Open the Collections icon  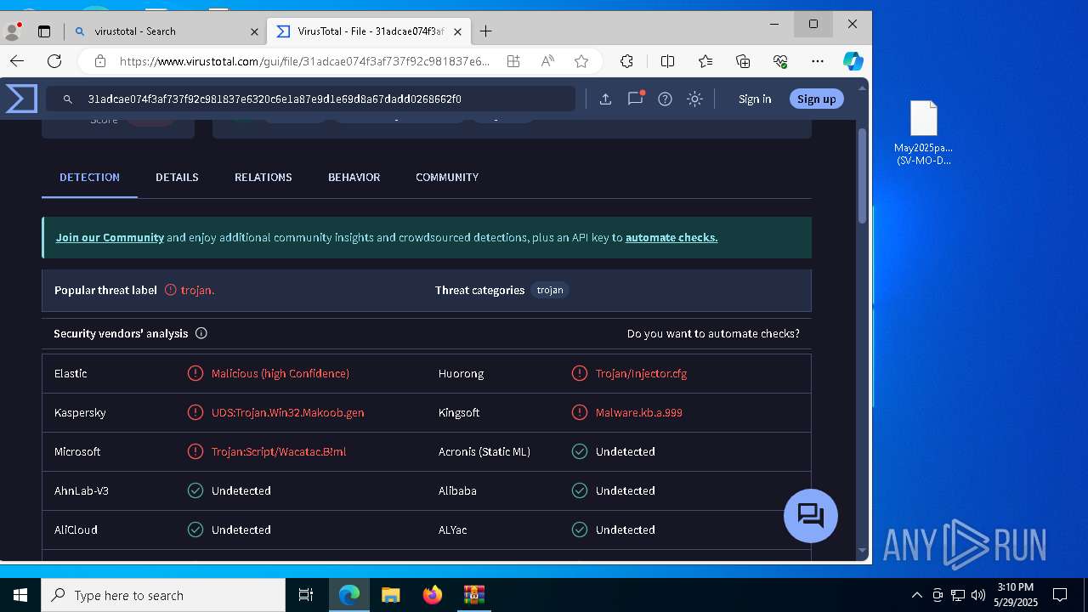tap(743, 61)
